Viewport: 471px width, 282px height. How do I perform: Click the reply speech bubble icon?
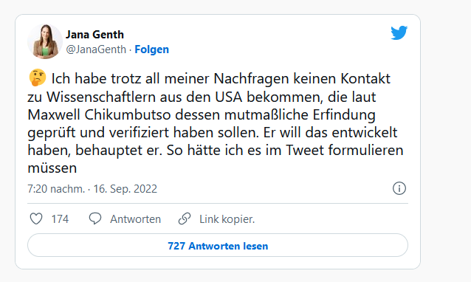click(95, 219)
